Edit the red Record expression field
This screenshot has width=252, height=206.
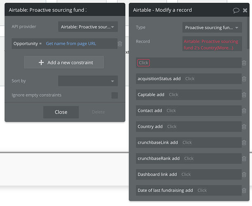point(212,44)
